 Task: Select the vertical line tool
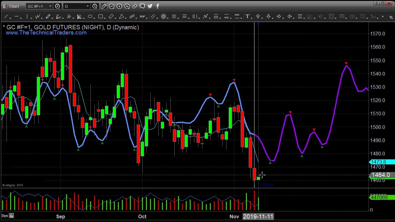[27, 17]
